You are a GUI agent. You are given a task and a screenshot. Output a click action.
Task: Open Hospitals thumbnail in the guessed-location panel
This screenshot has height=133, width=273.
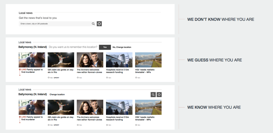point(119,60)
